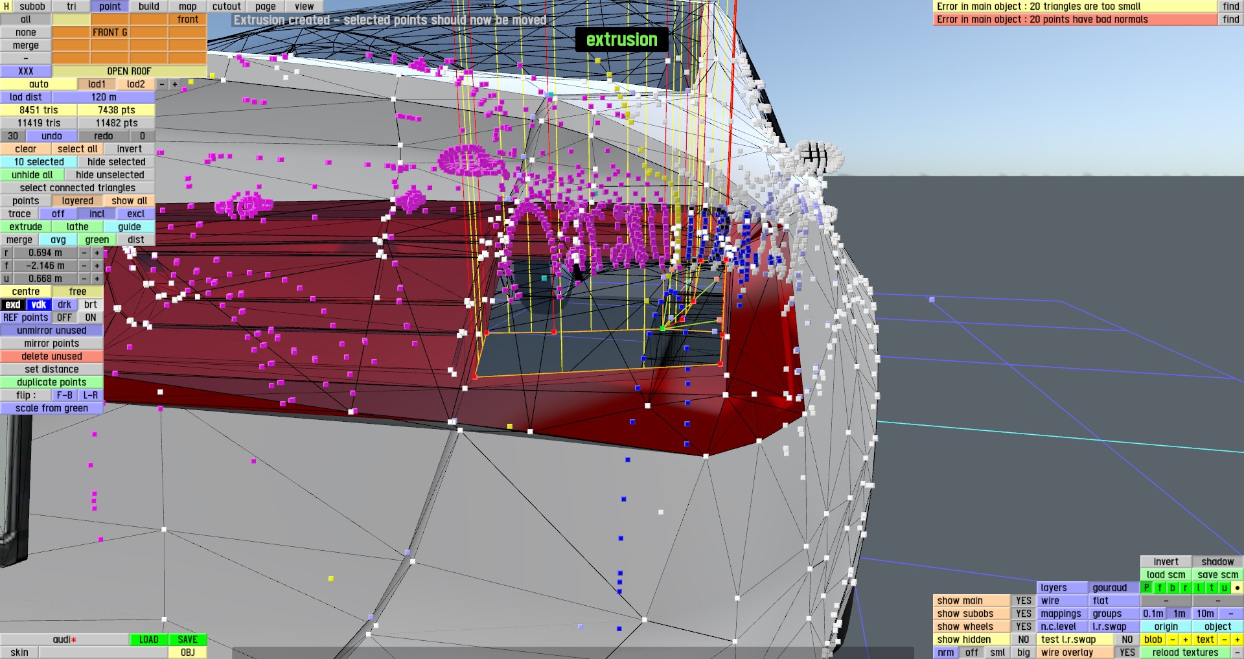The height and width of the screenshot is (659, 1244).
Task: Redo the undone action
Action: (104, 136)
